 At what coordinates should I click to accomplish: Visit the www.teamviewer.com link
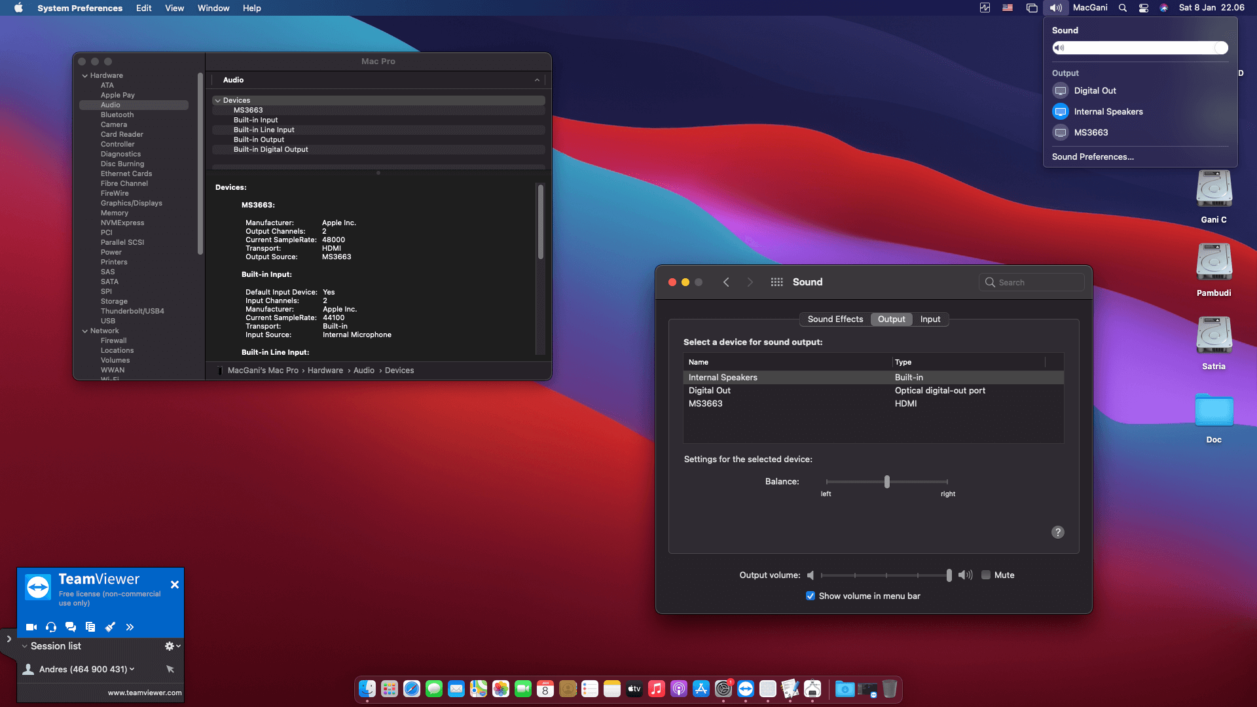tap(144, 692)
